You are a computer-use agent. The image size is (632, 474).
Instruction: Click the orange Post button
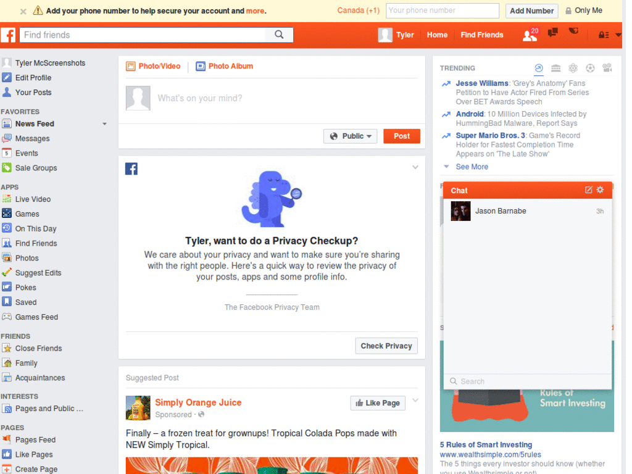click(x=401, y=136)
